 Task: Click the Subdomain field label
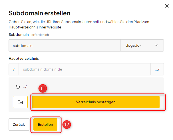click(19, 34)
